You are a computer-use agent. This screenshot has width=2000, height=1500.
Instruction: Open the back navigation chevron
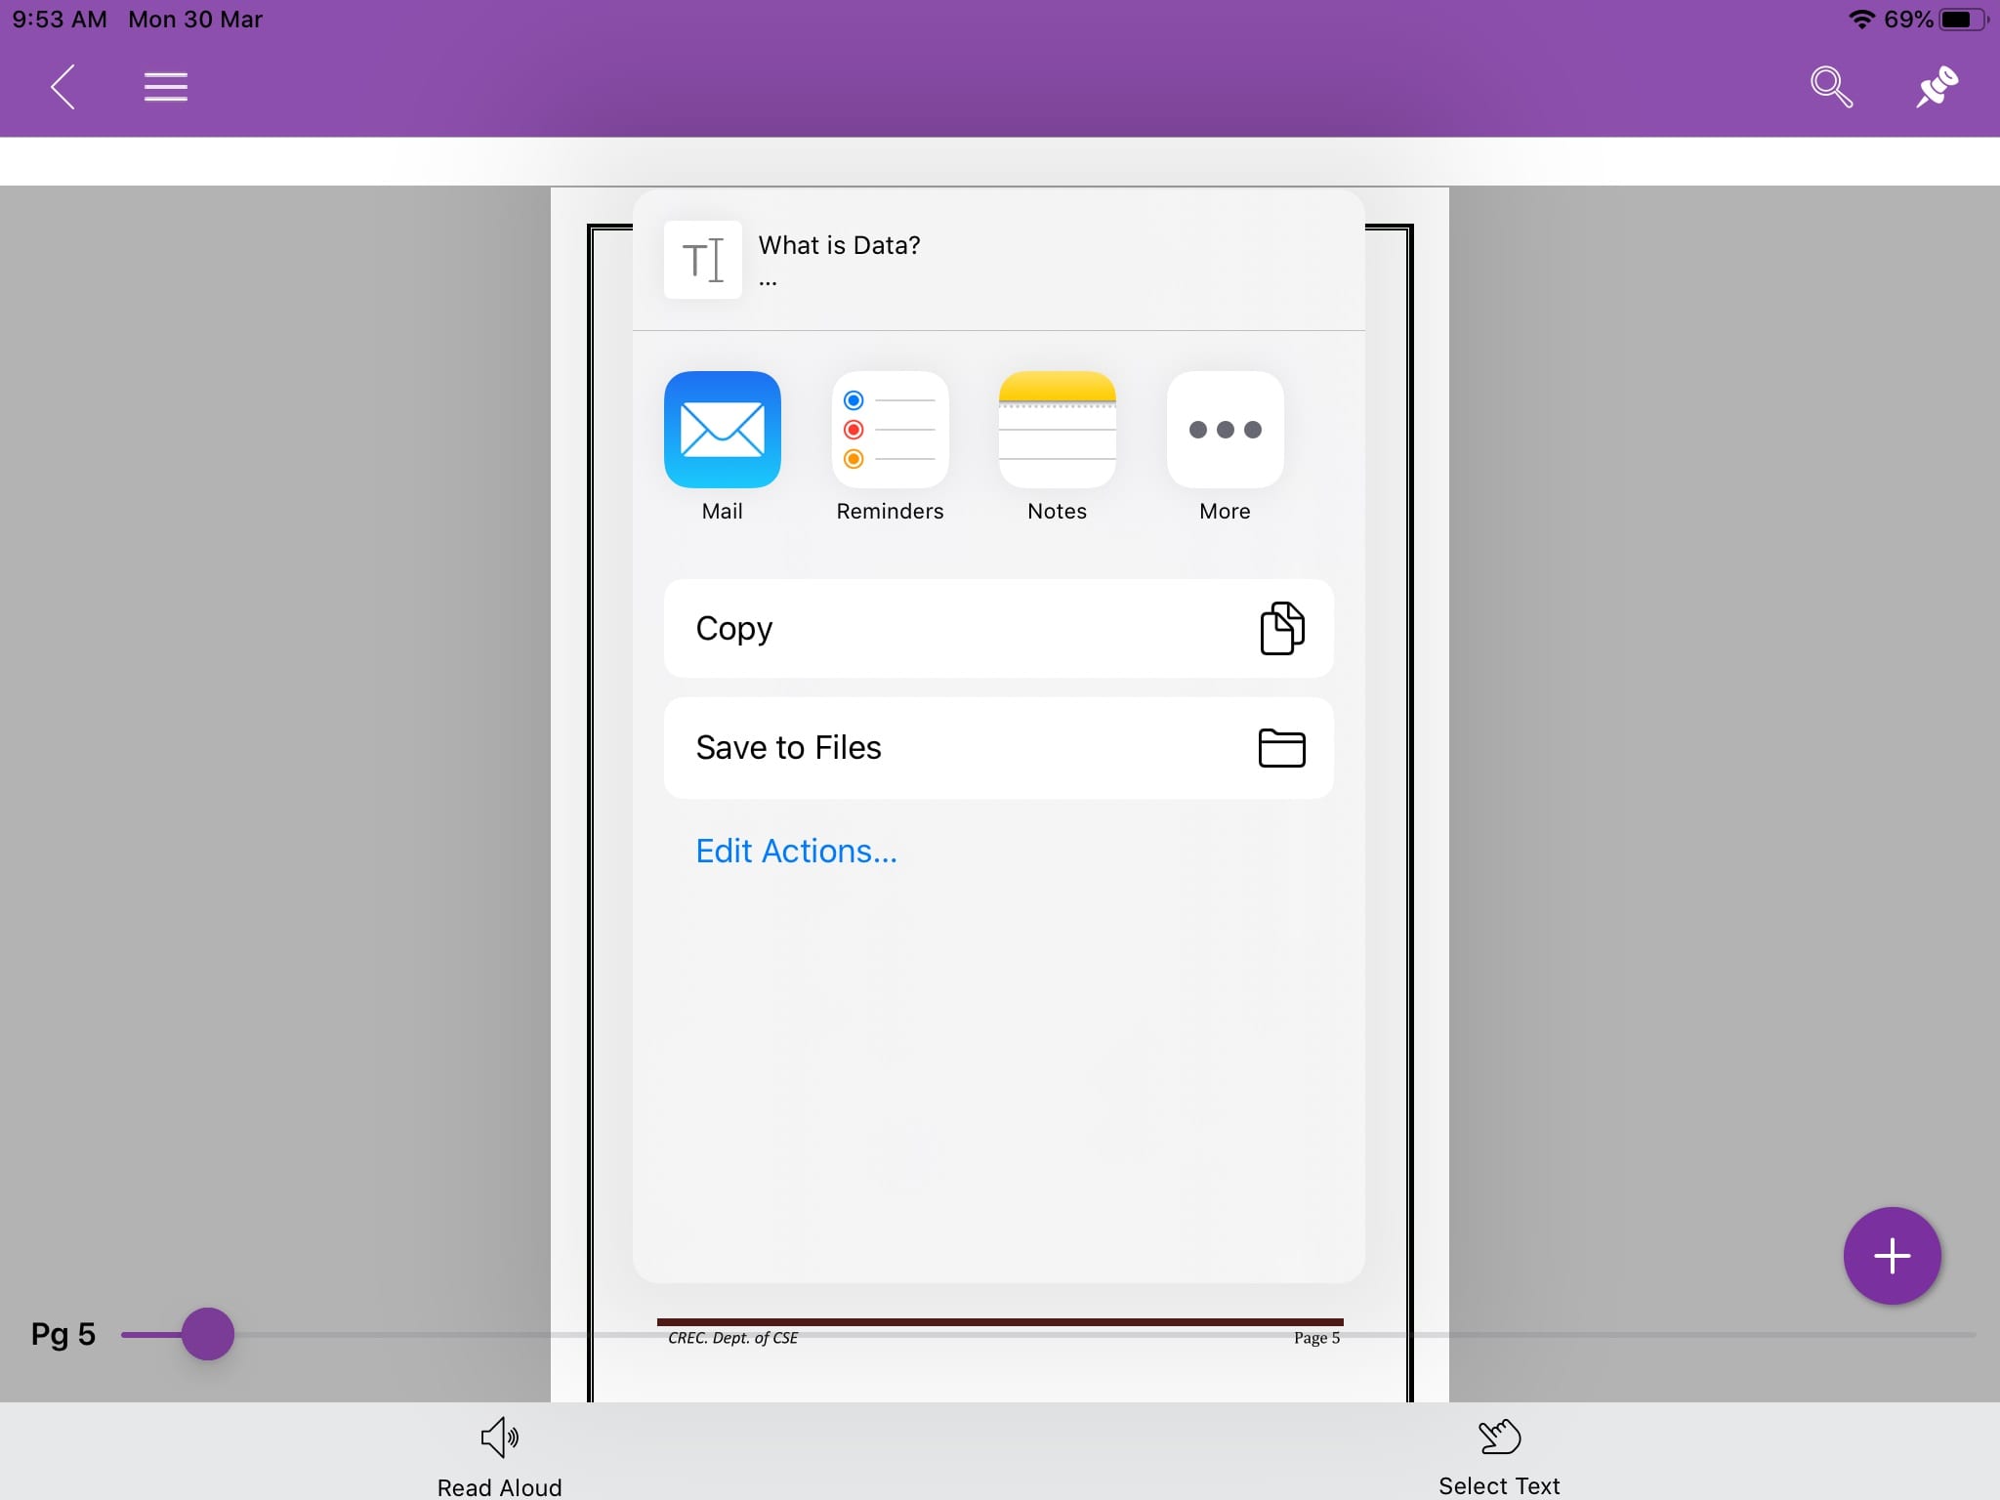[x=63, y=87]
